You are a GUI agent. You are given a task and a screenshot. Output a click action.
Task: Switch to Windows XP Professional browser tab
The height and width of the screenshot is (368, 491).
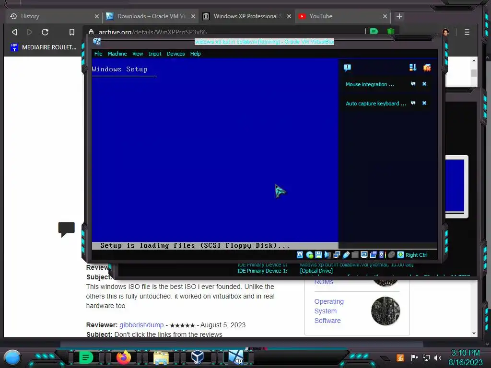pyautogui.click(x=247, y=16)
